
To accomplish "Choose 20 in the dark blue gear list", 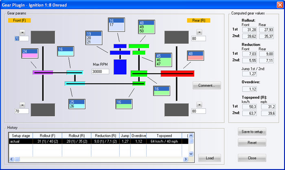I will 94,38.
